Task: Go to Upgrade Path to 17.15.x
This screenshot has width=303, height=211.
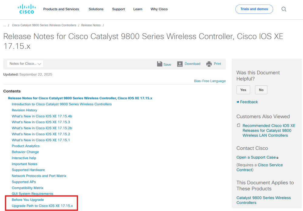Action: click(x=42, y=206)
